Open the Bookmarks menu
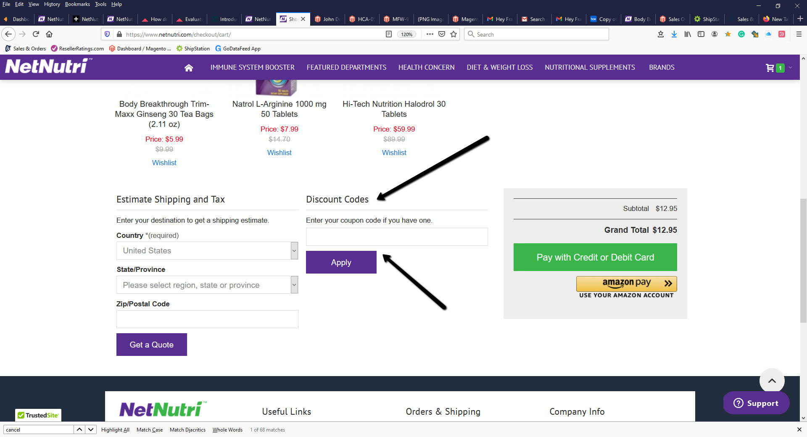The height and width of the screenshot is (437, 807). (x=77, y=4)
